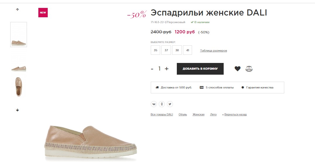Open Все товары DALI link

coord(162,114)
